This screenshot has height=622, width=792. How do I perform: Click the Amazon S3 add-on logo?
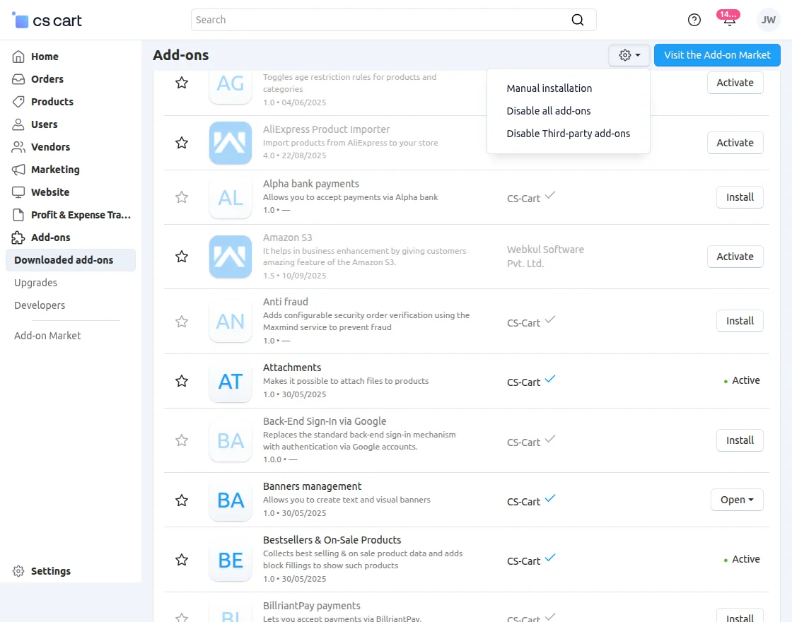click(x=231, y=257)
